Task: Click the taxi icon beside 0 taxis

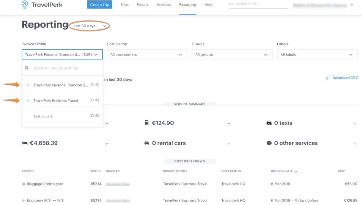Action: click(x=269, y=123)
